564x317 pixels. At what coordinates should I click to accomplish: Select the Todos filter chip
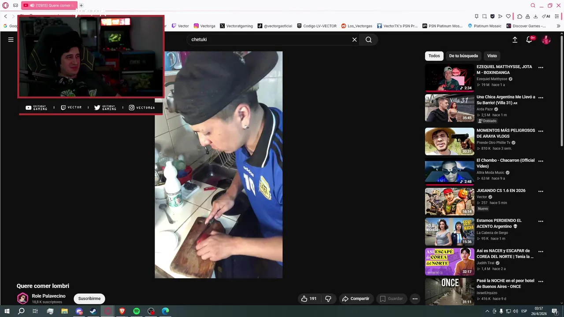point(434,56)
